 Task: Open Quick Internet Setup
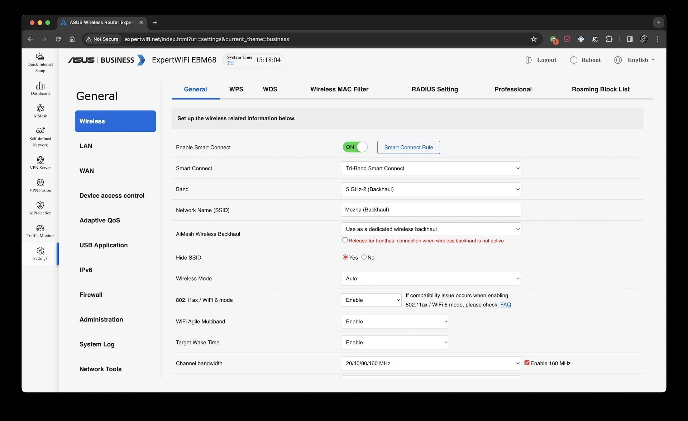[x=40, y=63]
